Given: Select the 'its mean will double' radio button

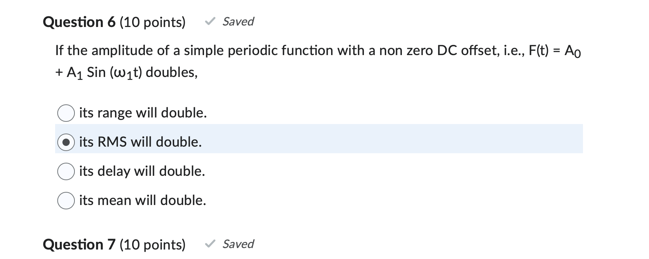Looking at the screenshot, I should click(66, 200).
